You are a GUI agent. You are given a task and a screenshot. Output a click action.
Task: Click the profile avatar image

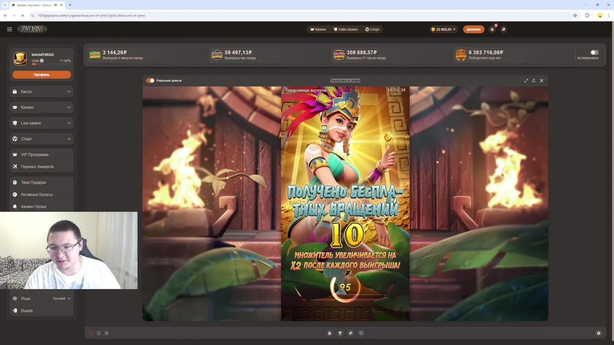[x=20, y=58]
